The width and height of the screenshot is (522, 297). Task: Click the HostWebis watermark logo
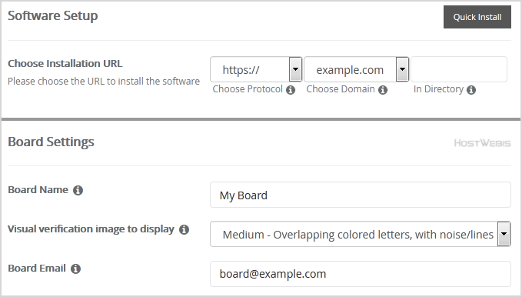(482, 143)
